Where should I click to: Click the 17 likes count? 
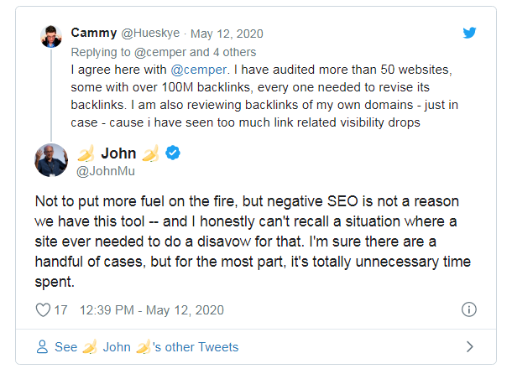pos(60,310)
